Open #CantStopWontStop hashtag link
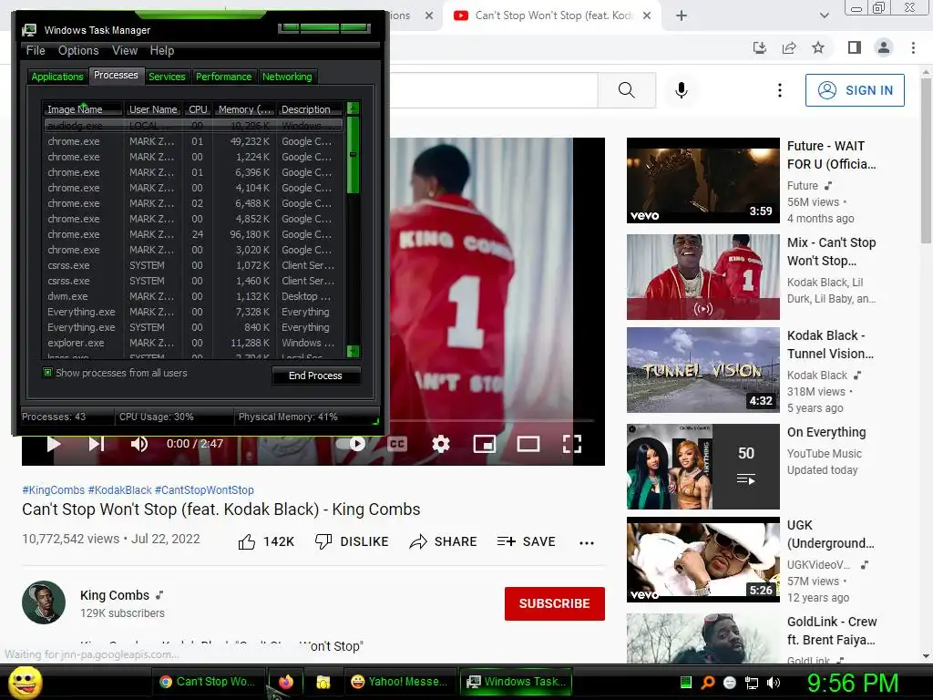Screen dimensions: 933x700 pos(204,489)
